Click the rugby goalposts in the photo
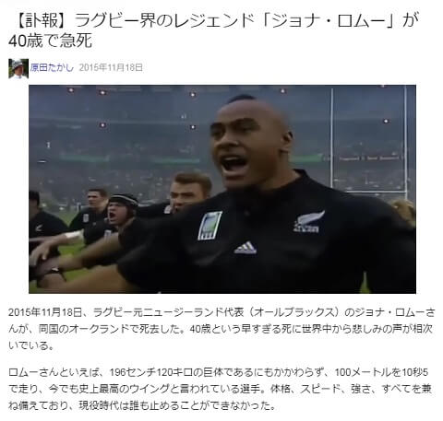 pyautogui.click(x=369, y=140)
